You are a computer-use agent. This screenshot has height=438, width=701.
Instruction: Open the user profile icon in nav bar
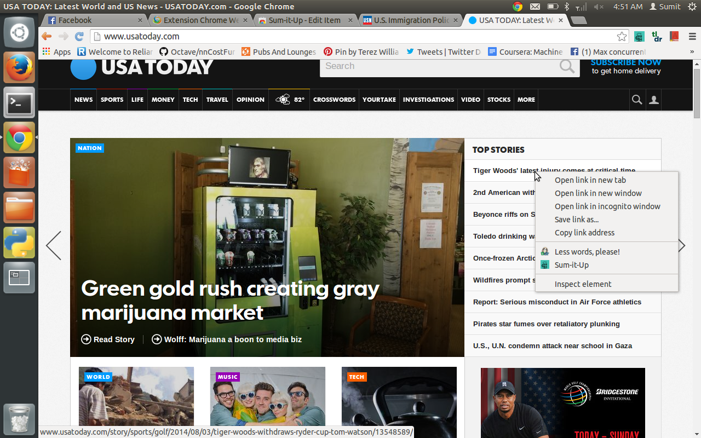pyautogui.click(x=654, y=100)
